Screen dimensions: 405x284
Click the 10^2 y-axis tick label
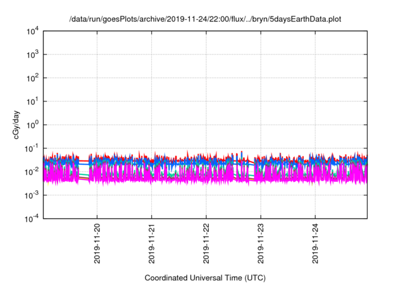coord(32,78)
